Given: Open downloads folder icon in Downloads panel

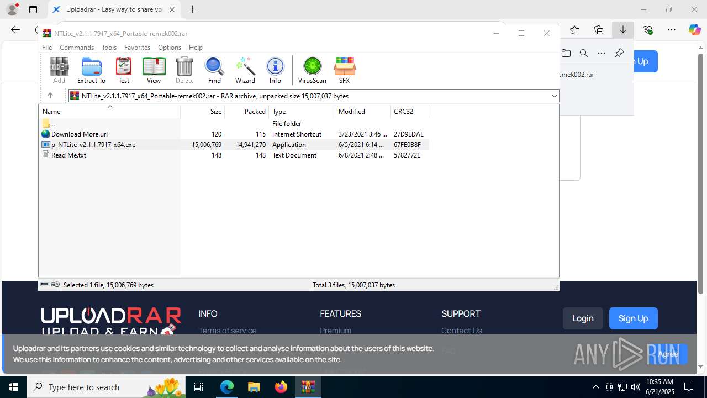Looking at the screenshot, I should click(x=566, y=53).
